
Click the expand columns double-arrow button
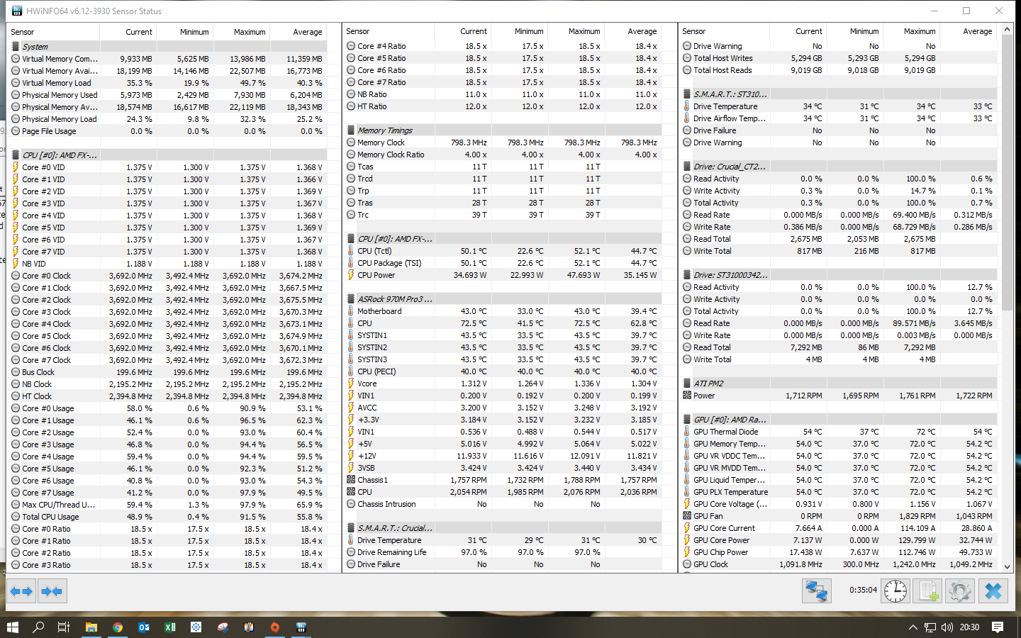coord(21,591)
